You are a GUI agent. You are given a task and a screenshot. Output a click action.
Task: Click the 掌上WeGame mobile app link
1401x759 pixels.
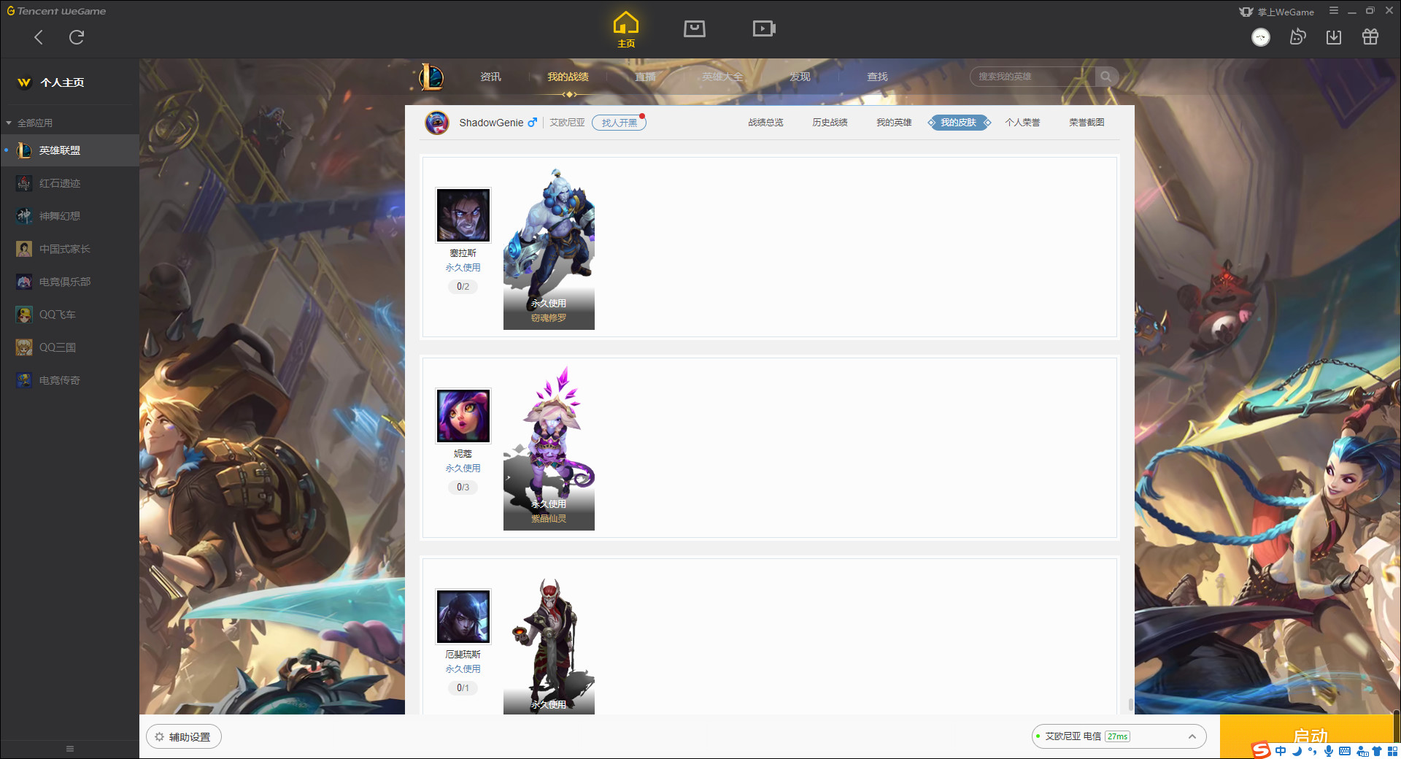(x=1277, y=12)
